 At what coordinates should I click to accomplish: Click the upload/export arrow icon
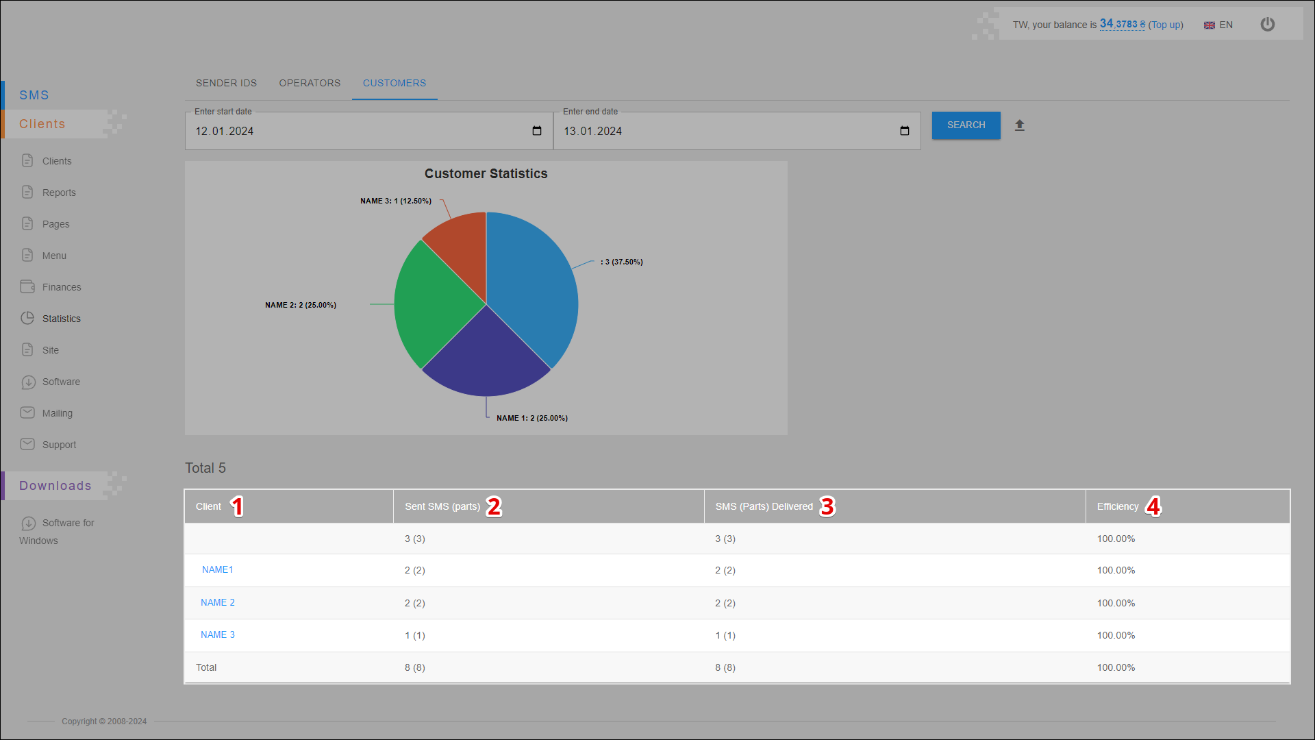point(1019,125)
